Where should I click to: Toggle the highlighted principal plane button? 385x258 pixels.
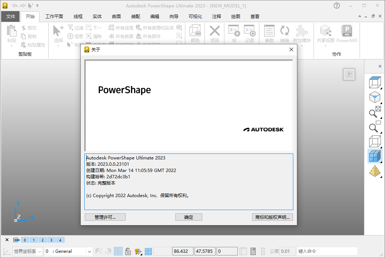[x=118, y=251]
